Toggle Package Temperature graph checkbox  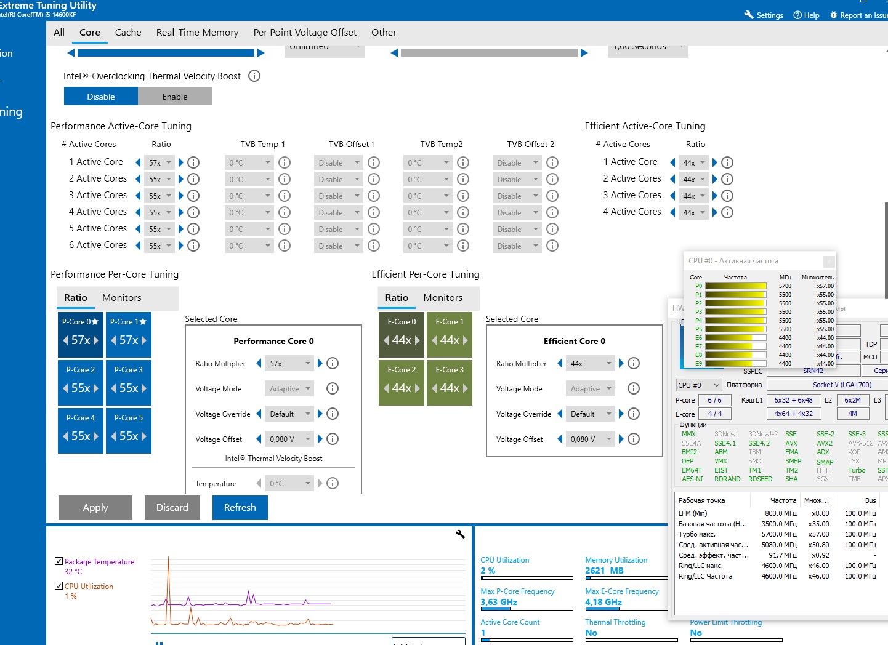coord(59,561)
